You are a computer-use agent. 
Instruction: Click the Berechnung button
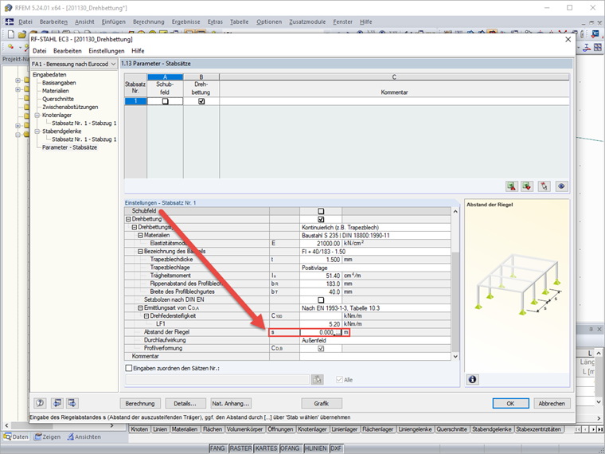(140, 404)
